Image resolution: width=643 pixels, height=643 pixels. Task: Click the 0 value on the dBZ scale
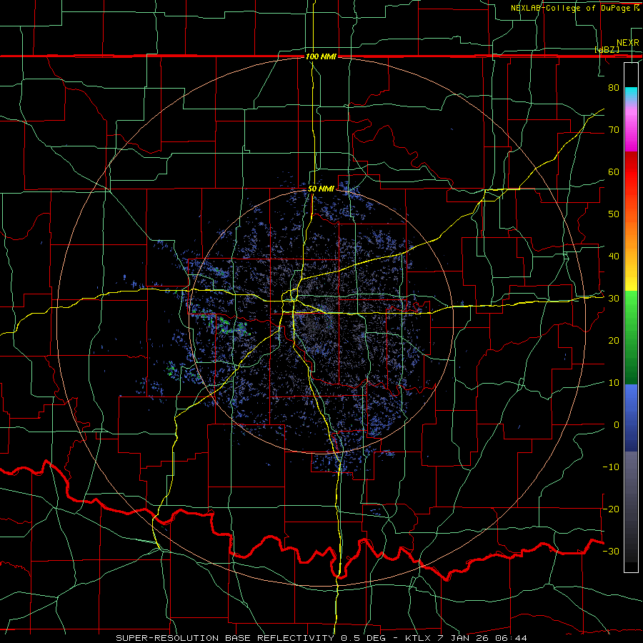coord(617,425)
